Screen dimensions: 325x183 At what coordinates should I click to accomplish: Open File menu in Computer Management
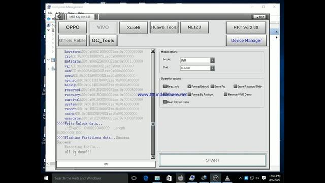click(50, 13)
